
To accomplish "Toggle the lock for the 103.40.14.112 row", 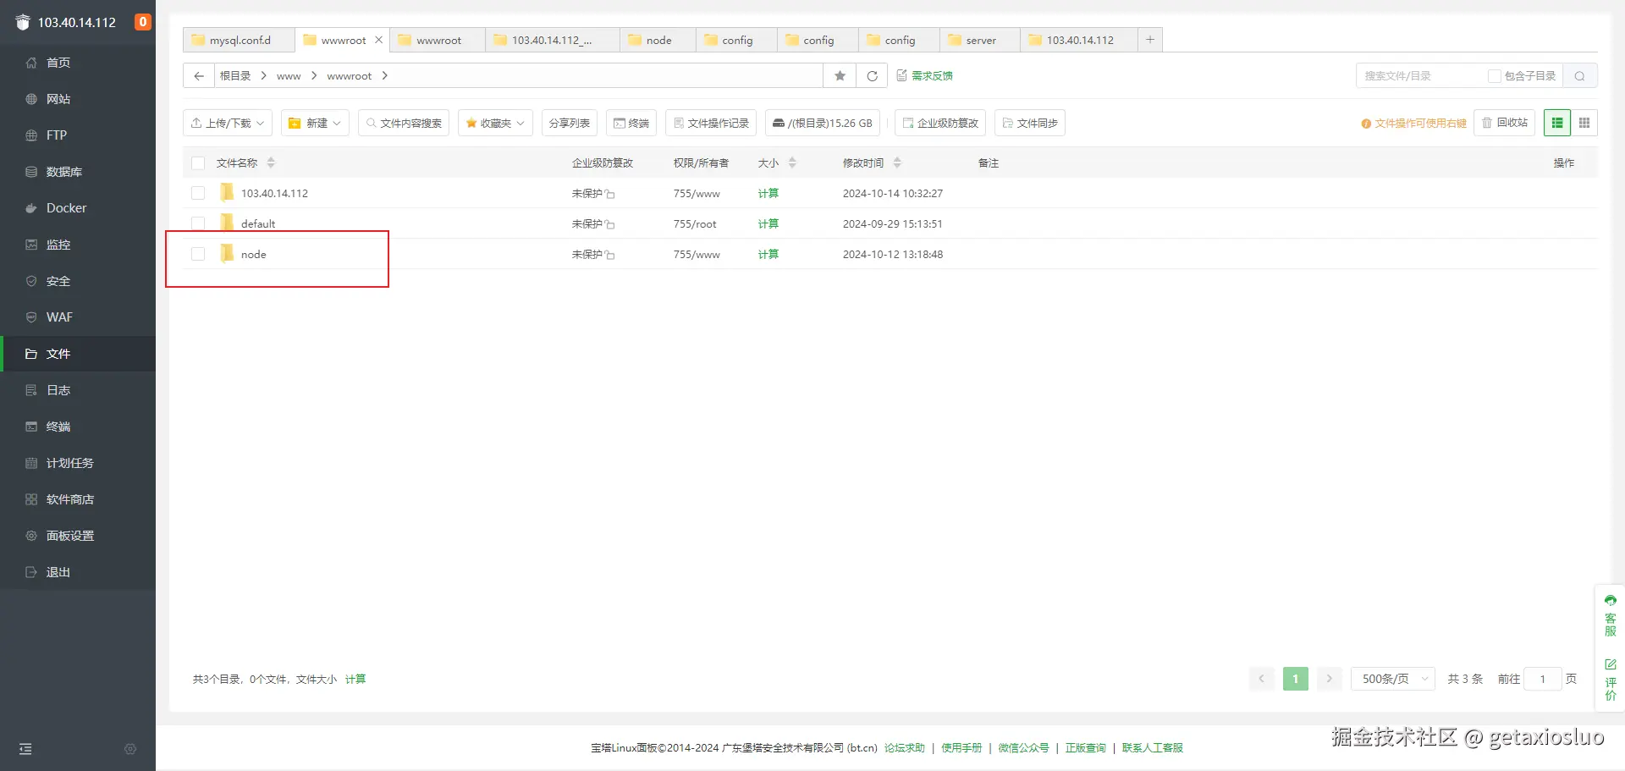I will click(610, 194).
